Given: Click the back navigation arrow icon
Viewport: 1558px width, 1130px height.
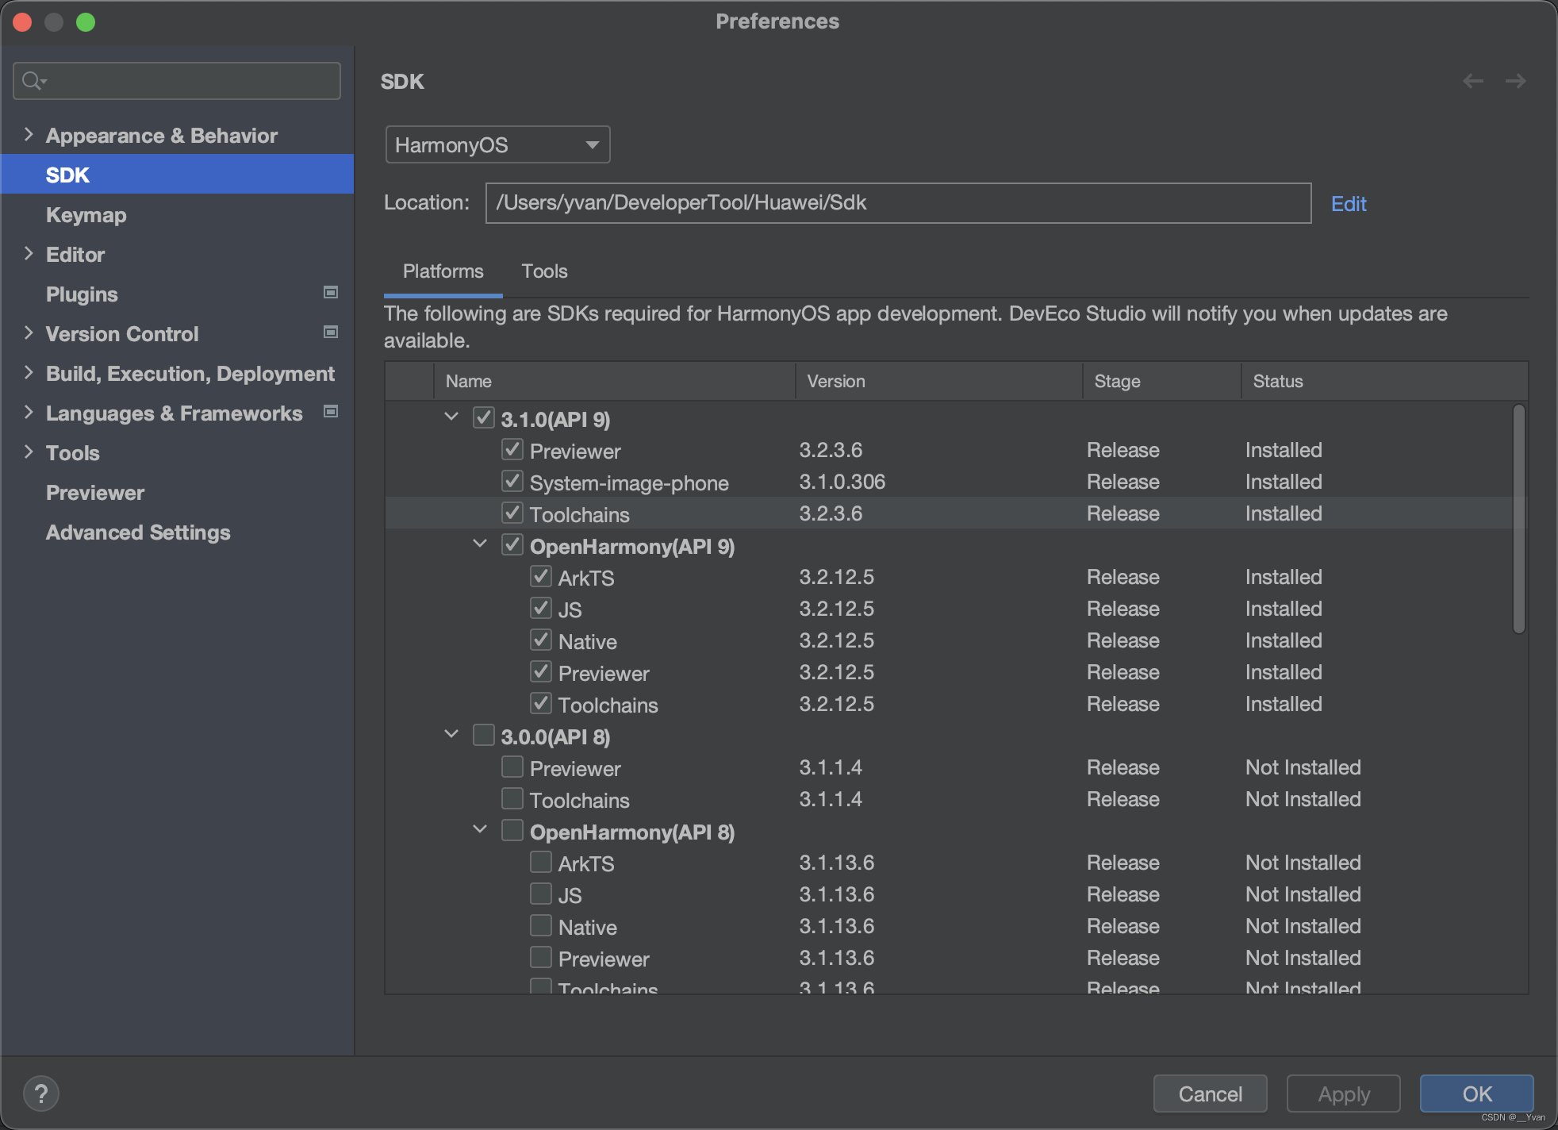Looking at the screenshot, I should click(x=1473, y=81).
